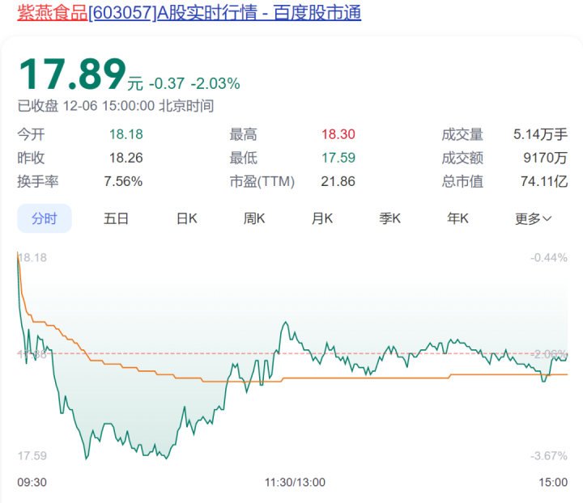
Task: Click the 11:30/13:00 time axis label
Action: click(x=295, y=482)
